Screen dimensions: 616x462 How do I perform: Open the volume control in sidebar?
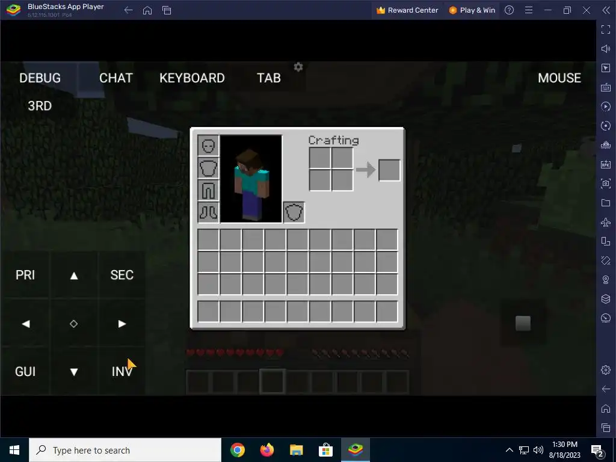[606, 49]
